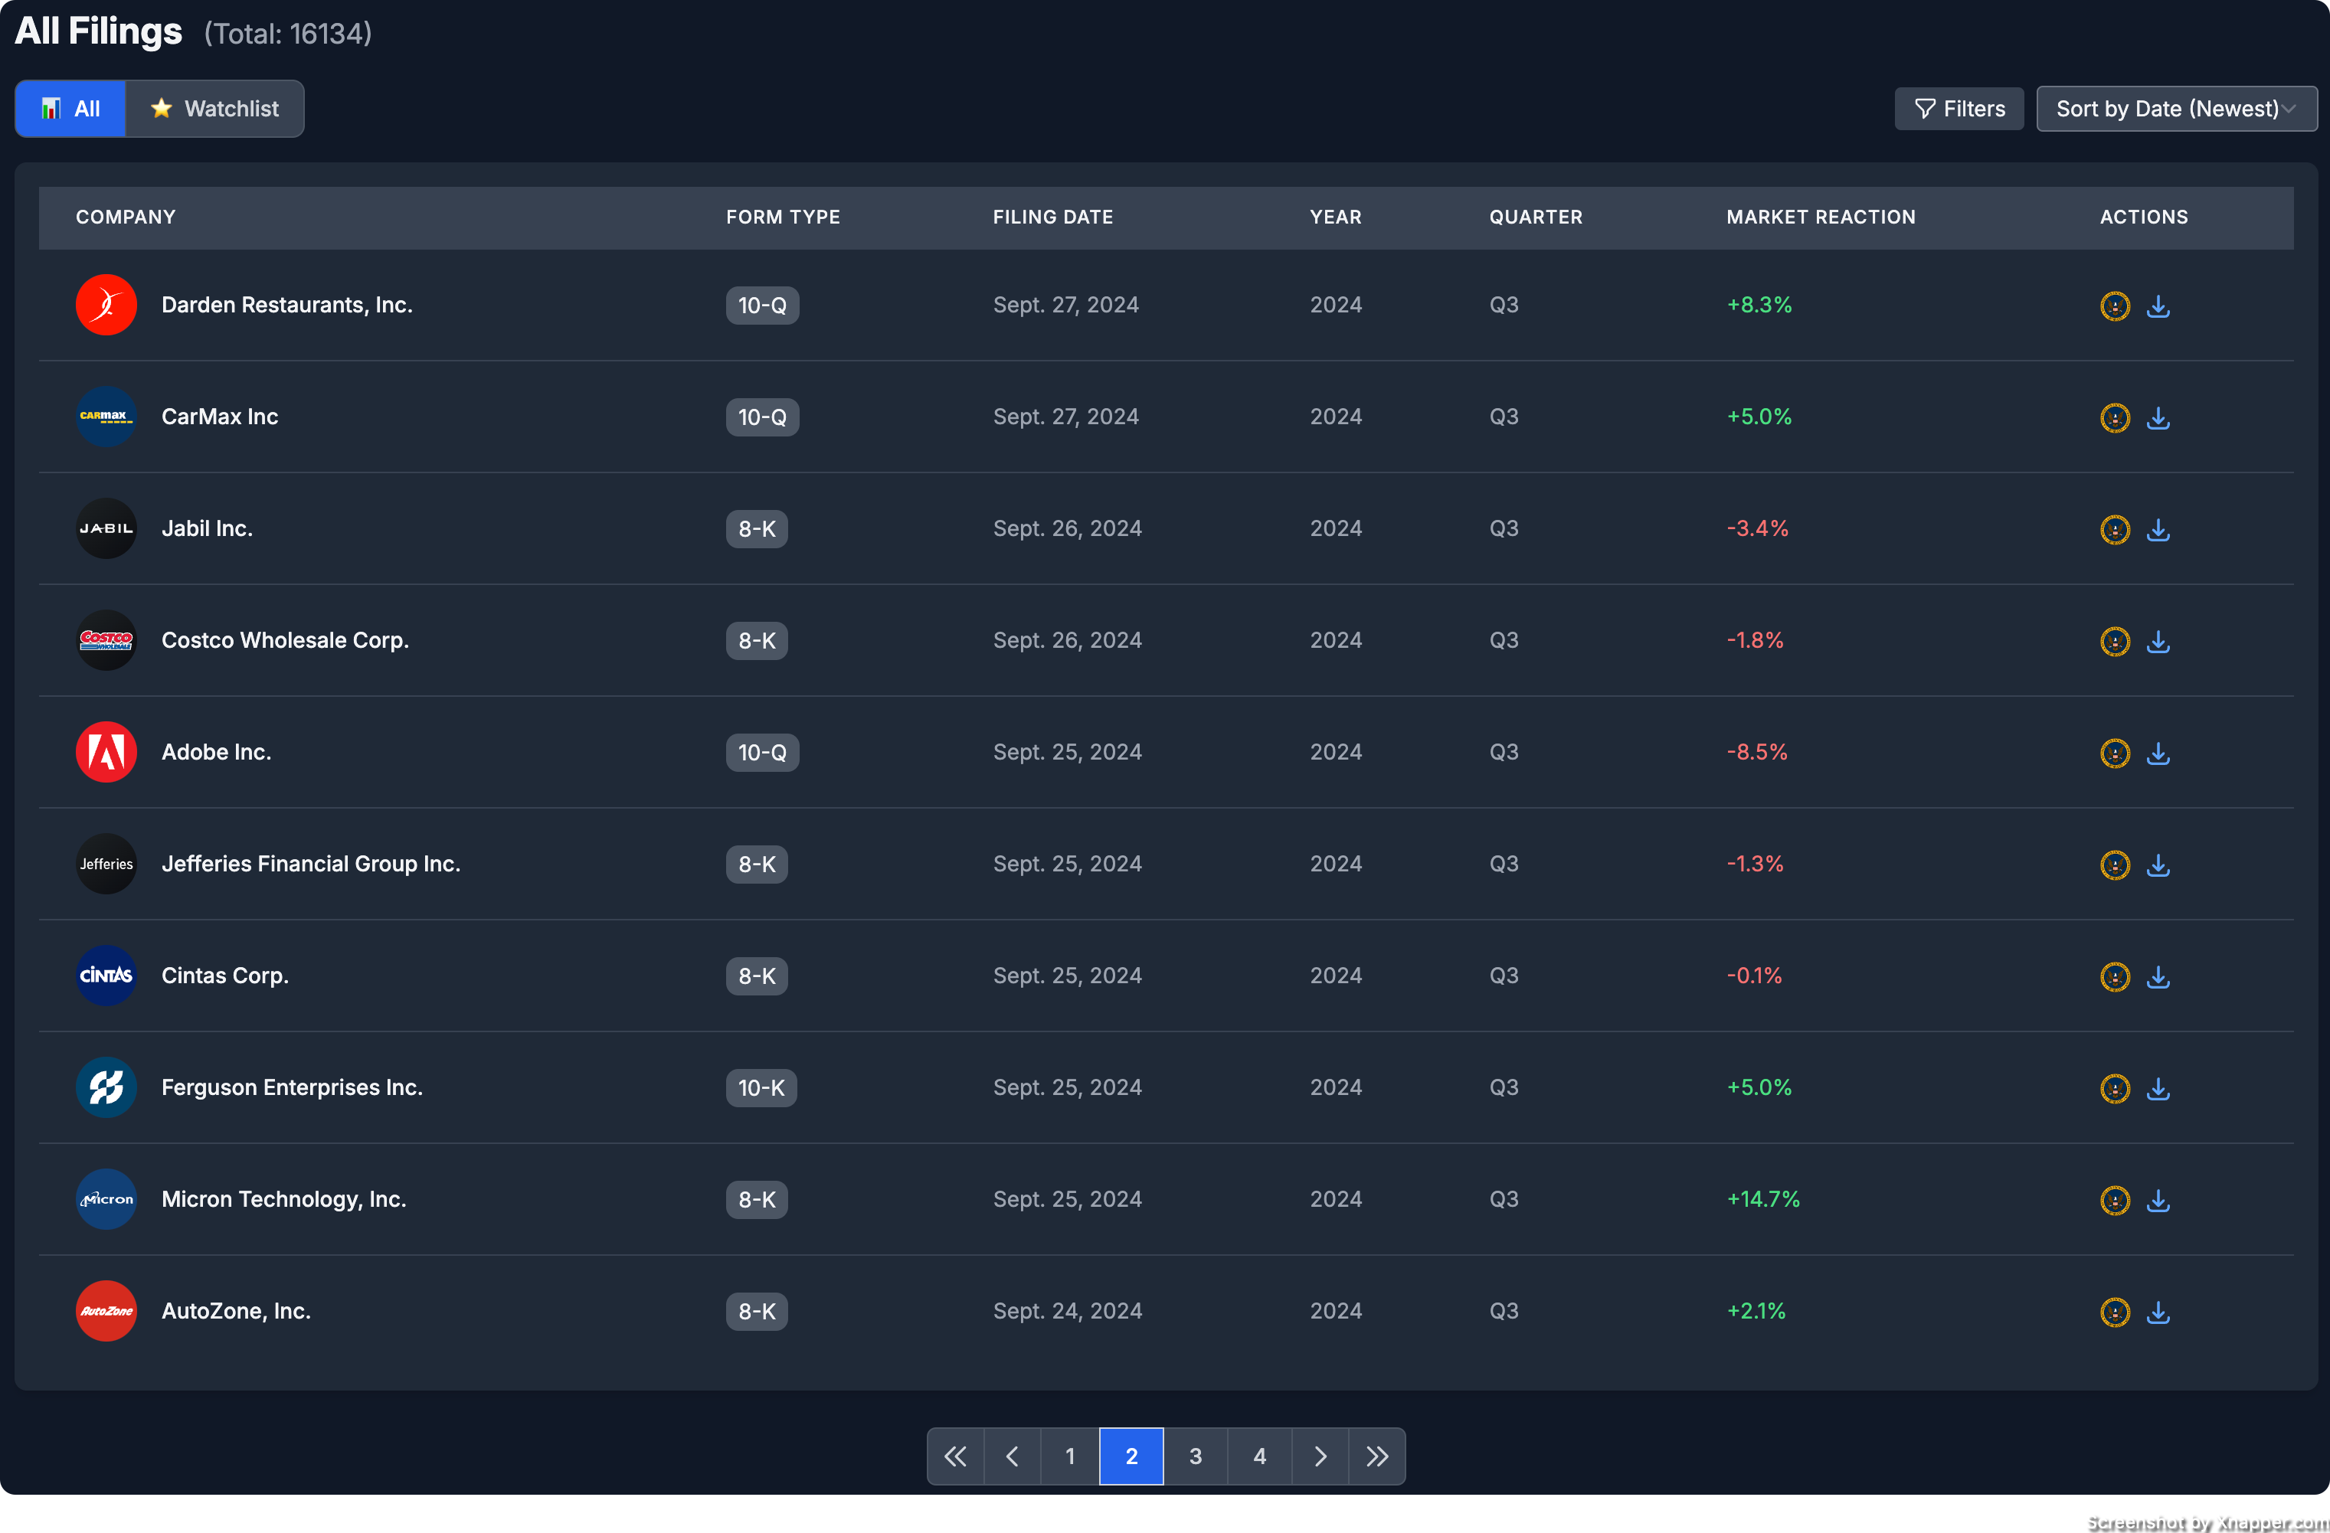Go to page 4 of filings
The width and height of the screenshot is (2330, 1533).
pyautogui.click(x=1260, y=1456)
